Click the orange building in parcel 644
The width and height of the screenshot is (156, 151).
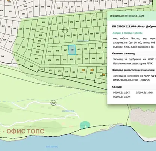(x=104, y=75)
